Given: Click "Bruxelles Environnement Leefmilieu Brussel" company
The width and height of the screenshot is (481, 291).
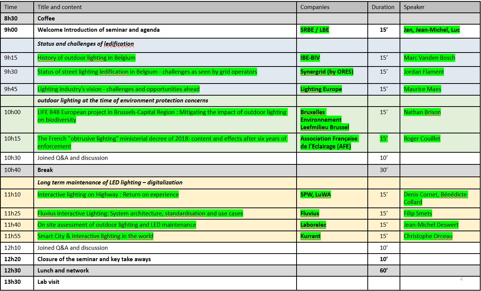Looking at the screenshot, I should click(325, 120).
